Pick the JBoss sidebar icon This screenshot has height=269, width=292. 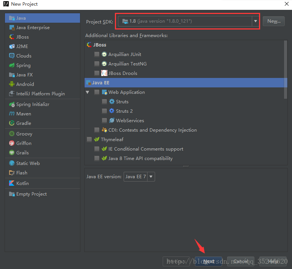pos(12,37)
